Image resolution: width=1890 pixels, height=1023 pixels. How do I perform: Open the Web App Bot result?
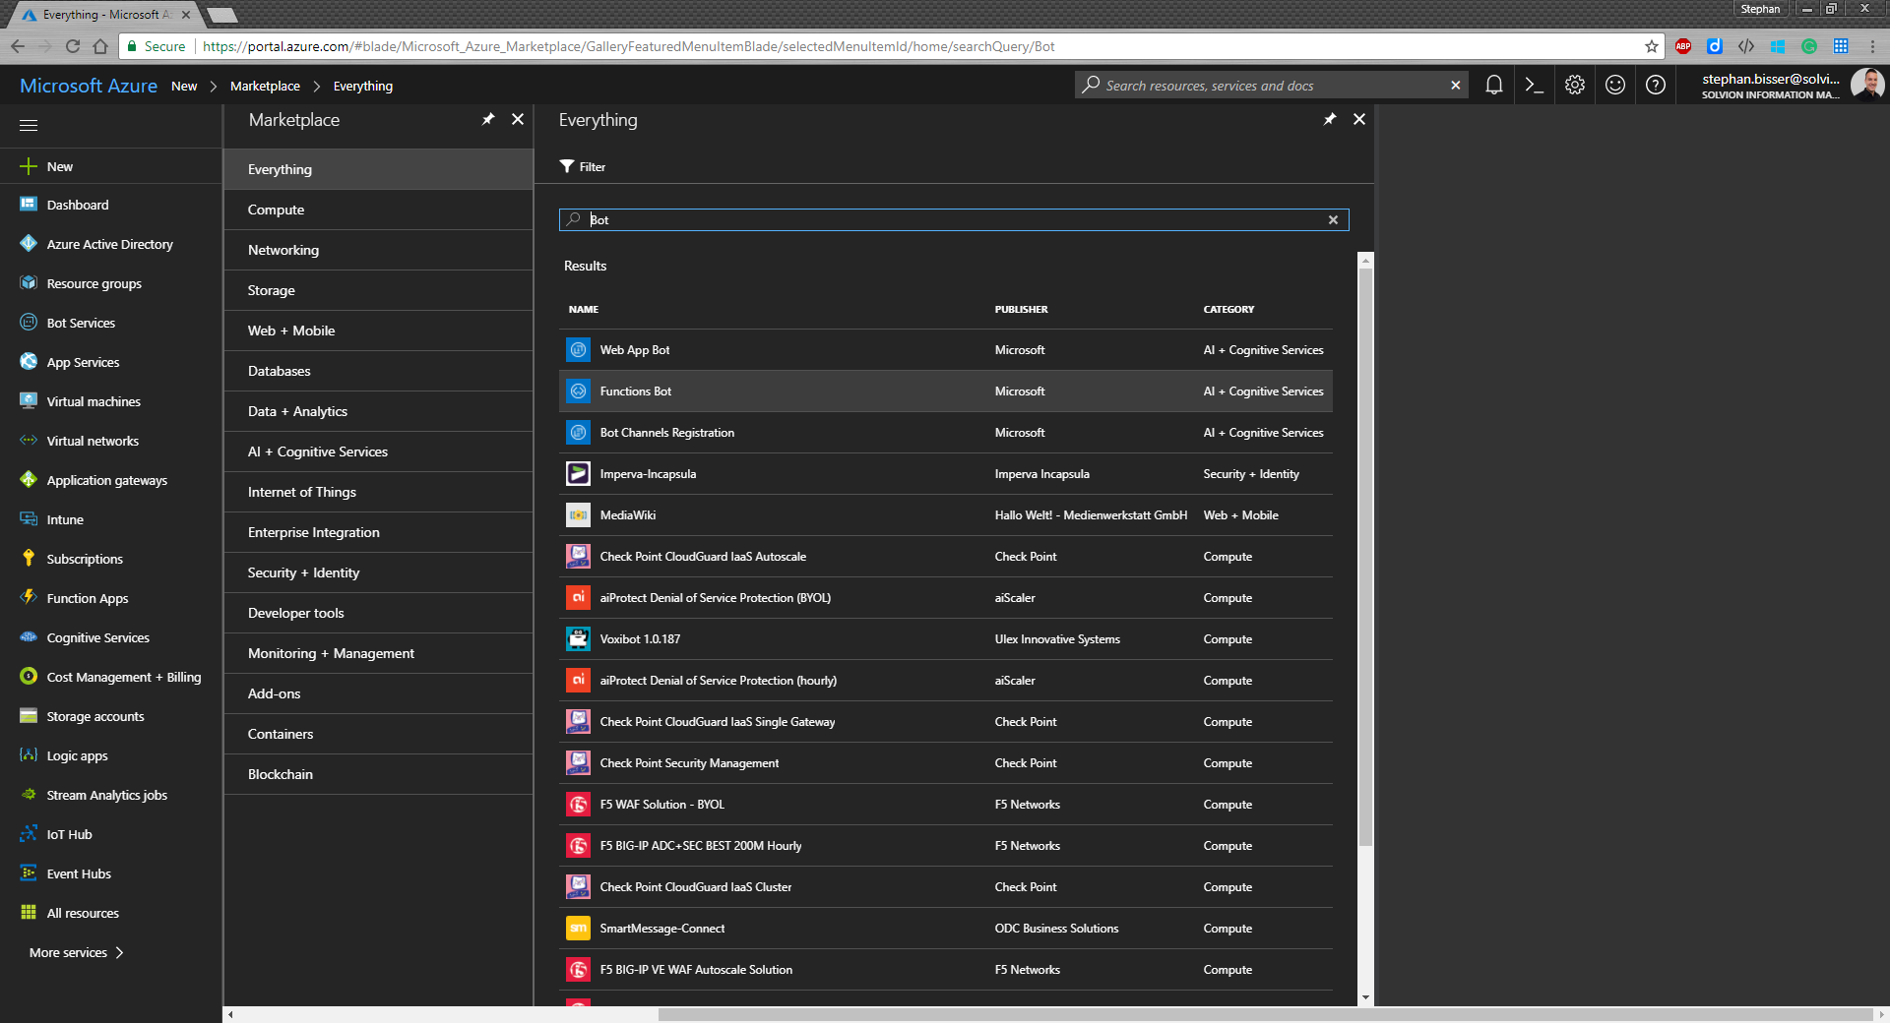point(945,350)
